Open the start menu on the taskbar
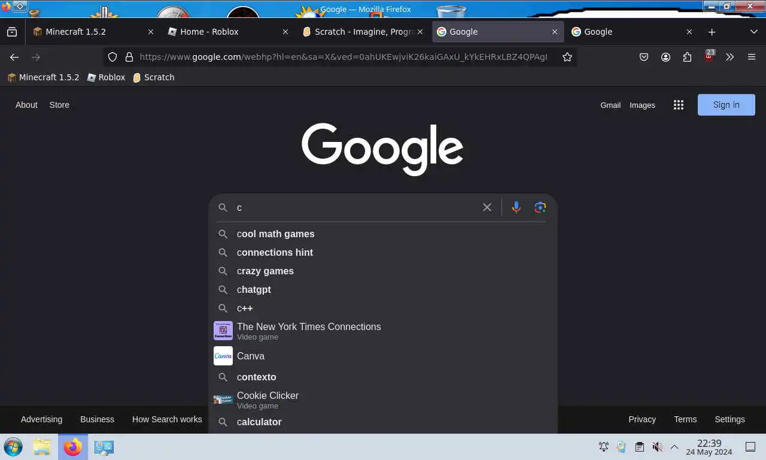Image resolution: width=766 pixels, height=460 pixels. (x=13, y=447)
